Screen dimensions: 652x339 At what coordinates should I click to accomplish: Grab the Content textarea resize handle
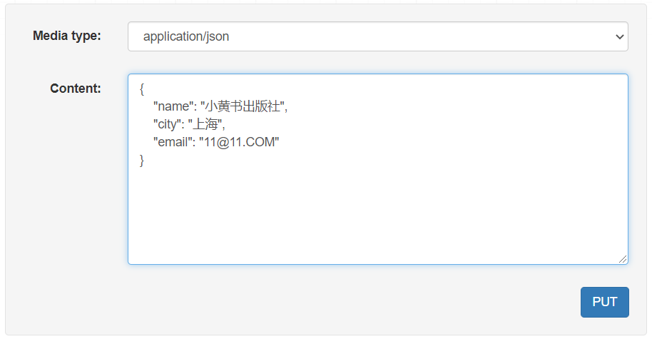point(623,259)
